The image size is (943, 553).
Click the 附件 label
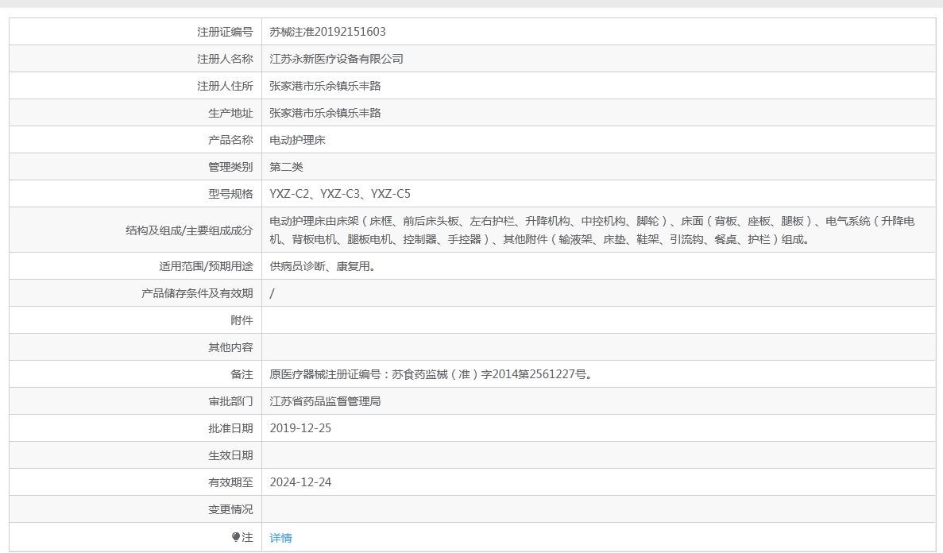[x=242, y=320]
